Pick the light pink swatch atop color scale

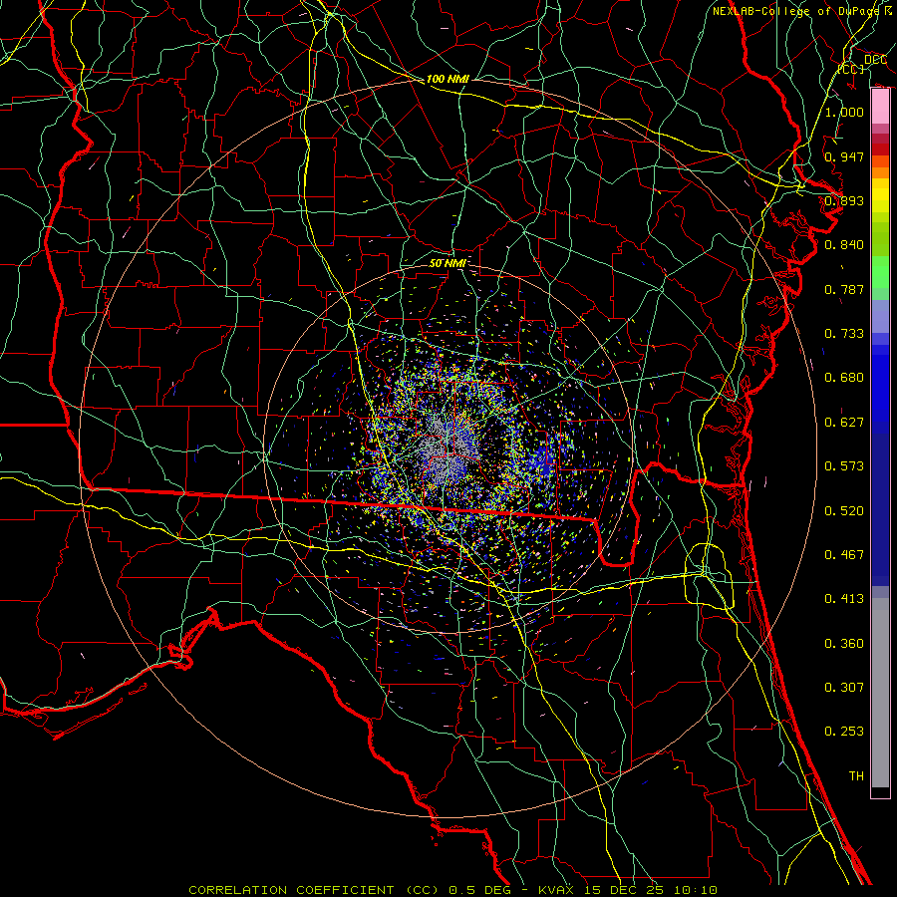click(x=880, y=107)
